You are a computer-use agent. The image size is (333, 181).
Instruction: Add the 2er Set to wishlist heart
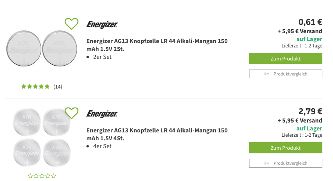[71, 24]
